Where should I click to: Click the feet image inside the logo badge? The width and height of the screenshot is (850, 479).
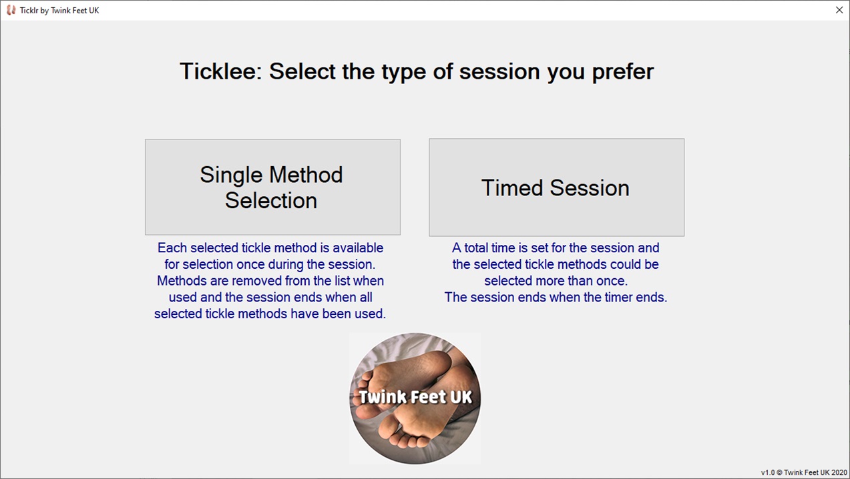415,420
